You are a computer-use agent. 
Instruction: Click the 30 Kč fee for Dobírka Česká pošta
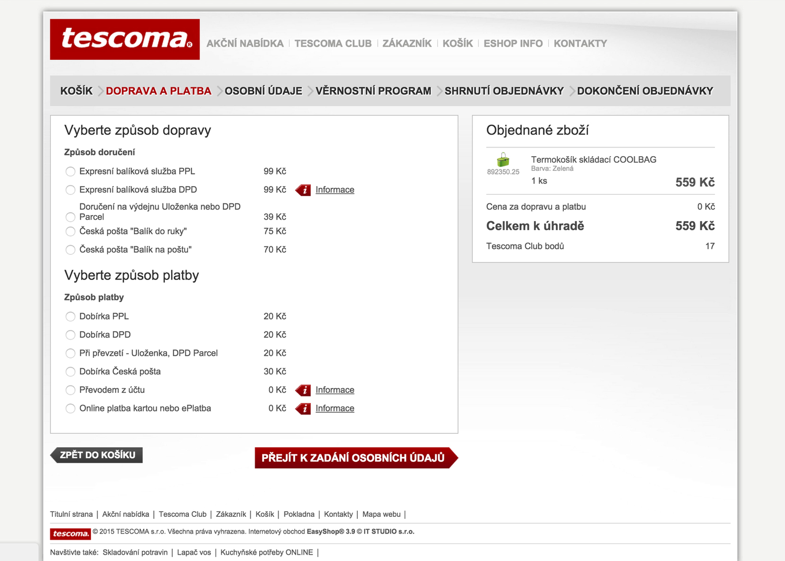pos(275,372)
